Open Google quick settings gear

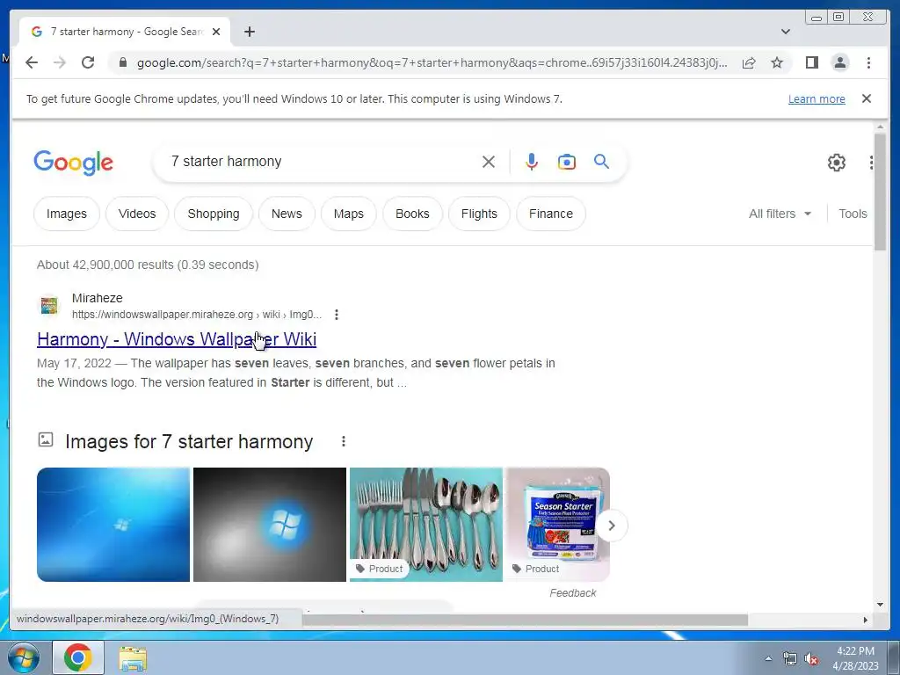[837, 163]
